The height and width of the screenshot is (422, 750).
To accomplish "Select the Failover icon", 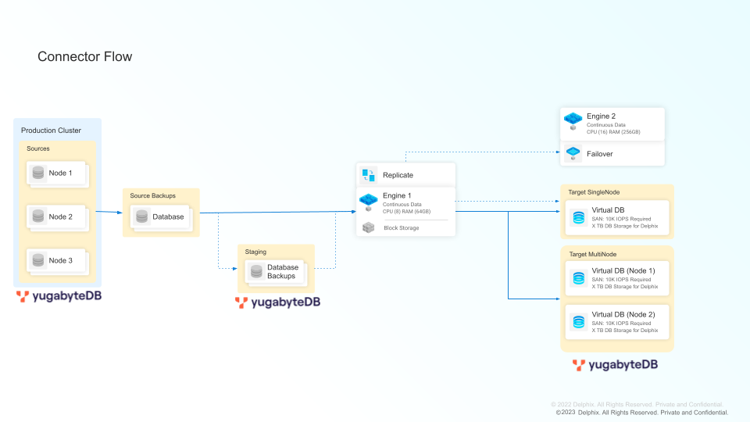I will [x=573, y=153].
